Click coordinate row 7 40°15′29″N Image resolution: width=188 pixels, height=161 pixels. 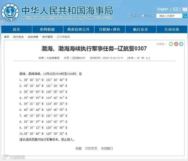(x=43, y=116)
